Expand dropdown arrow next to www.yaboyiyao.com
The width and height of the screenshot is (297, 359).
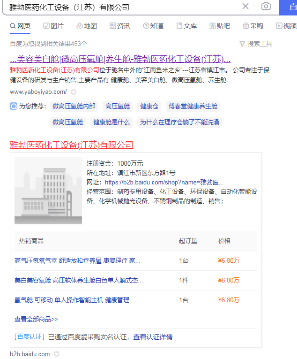tap(74, 92)
